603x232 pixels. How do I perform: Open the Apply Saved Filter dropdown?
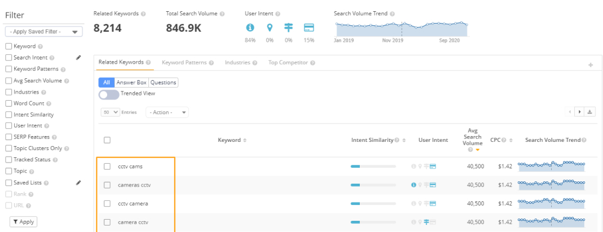coord(44,32)
